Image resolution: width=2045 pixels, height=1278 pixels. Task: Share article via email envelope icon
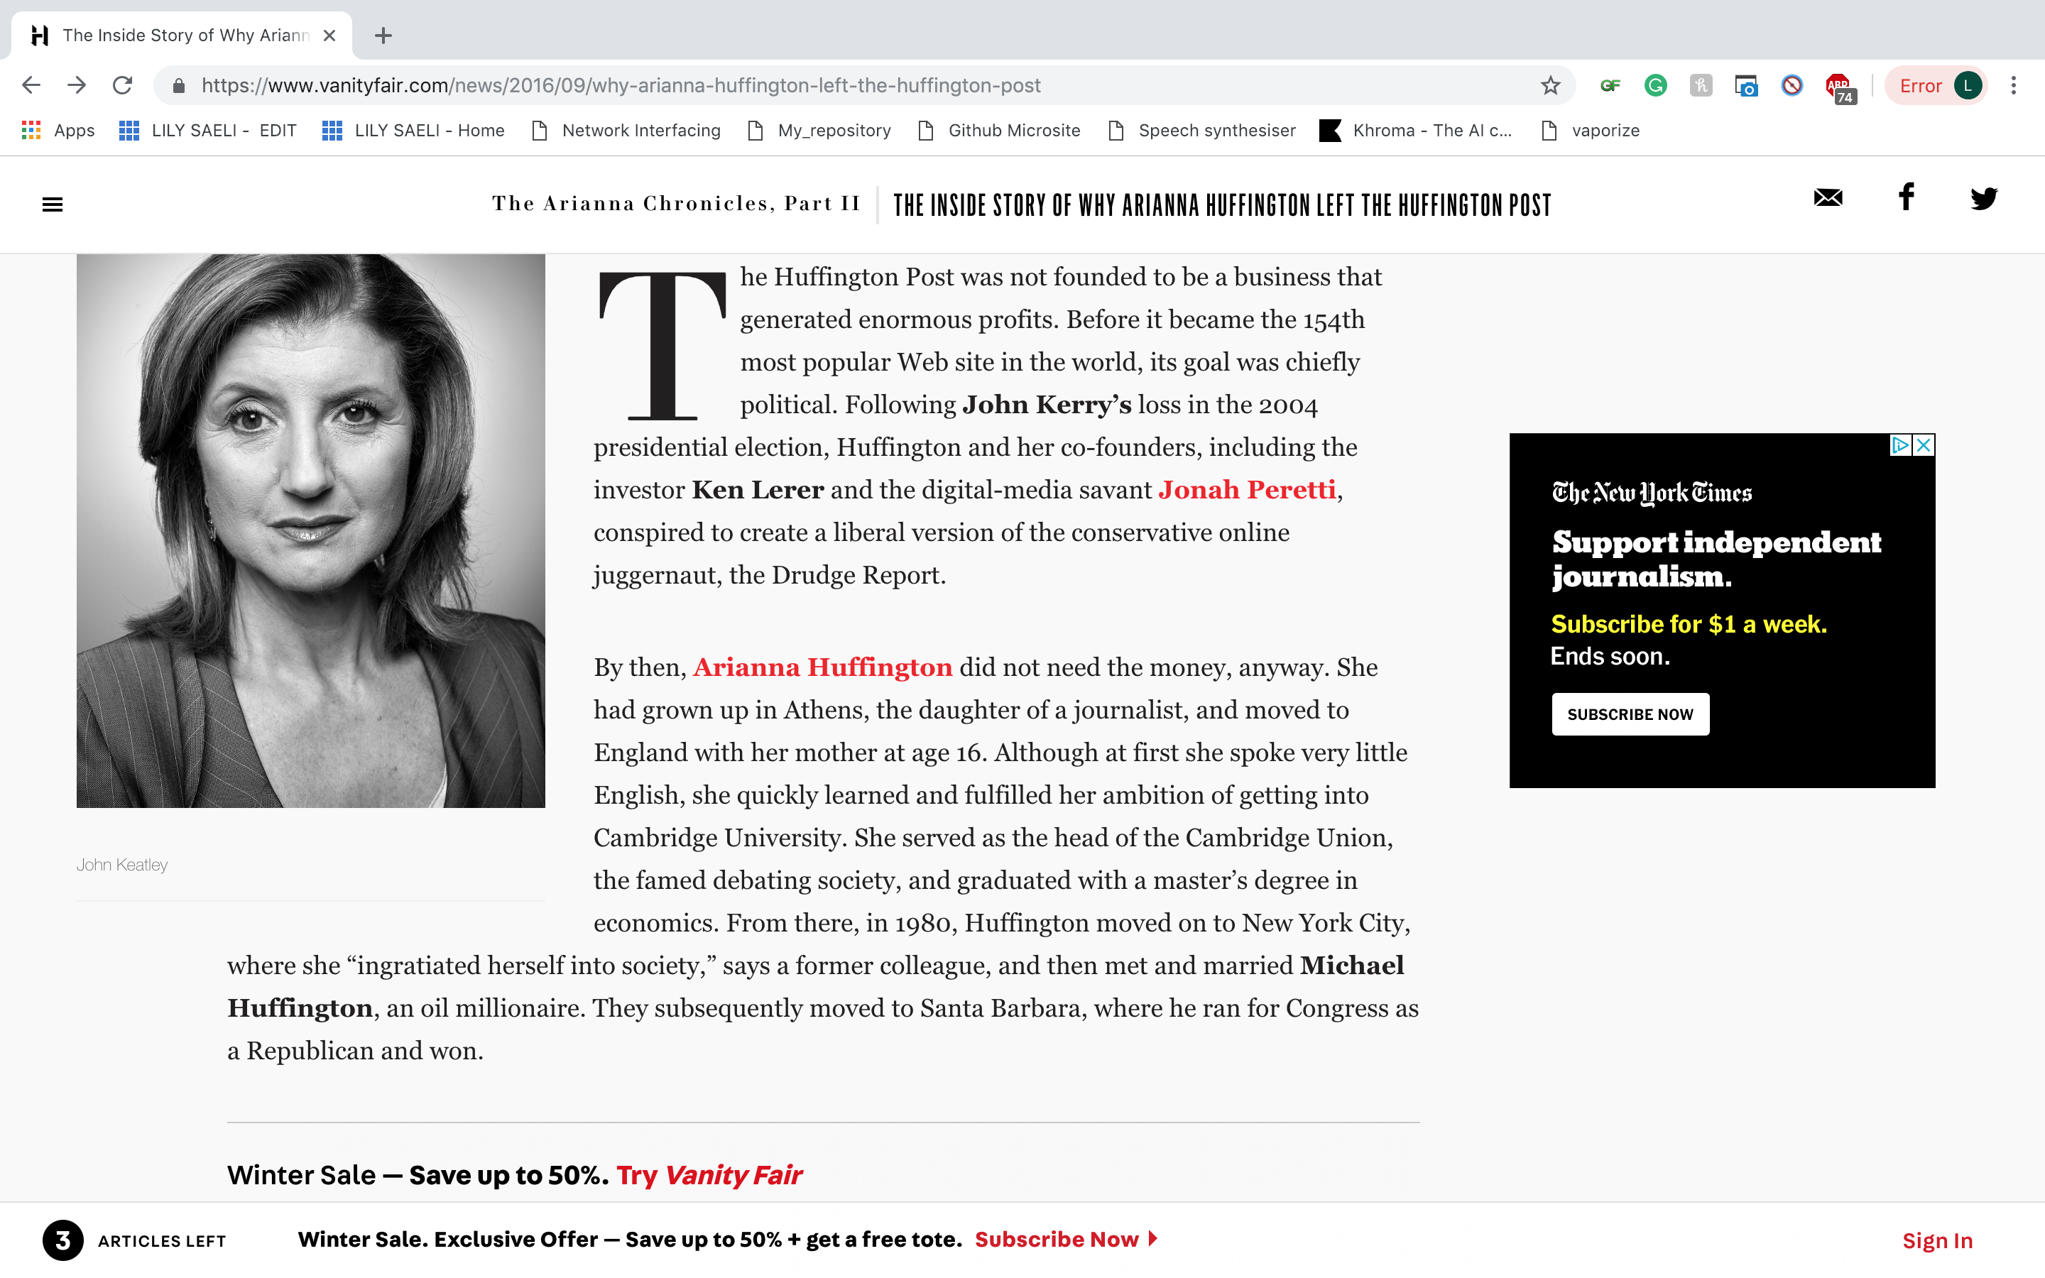tap(1828, 198)
